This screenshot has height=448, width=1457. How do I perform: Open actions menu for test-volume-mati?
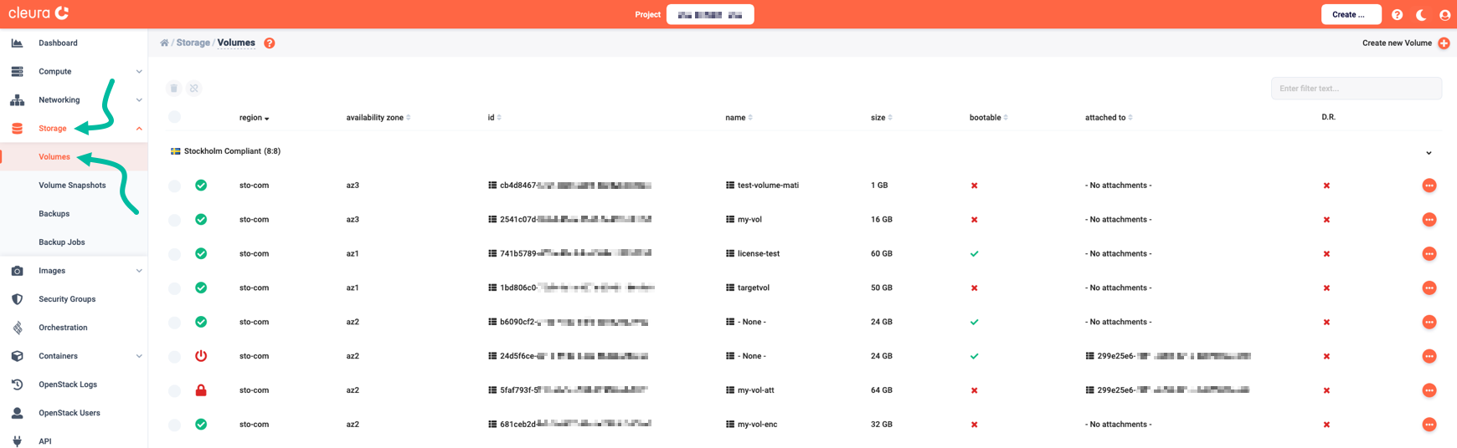pos(1429,186)
